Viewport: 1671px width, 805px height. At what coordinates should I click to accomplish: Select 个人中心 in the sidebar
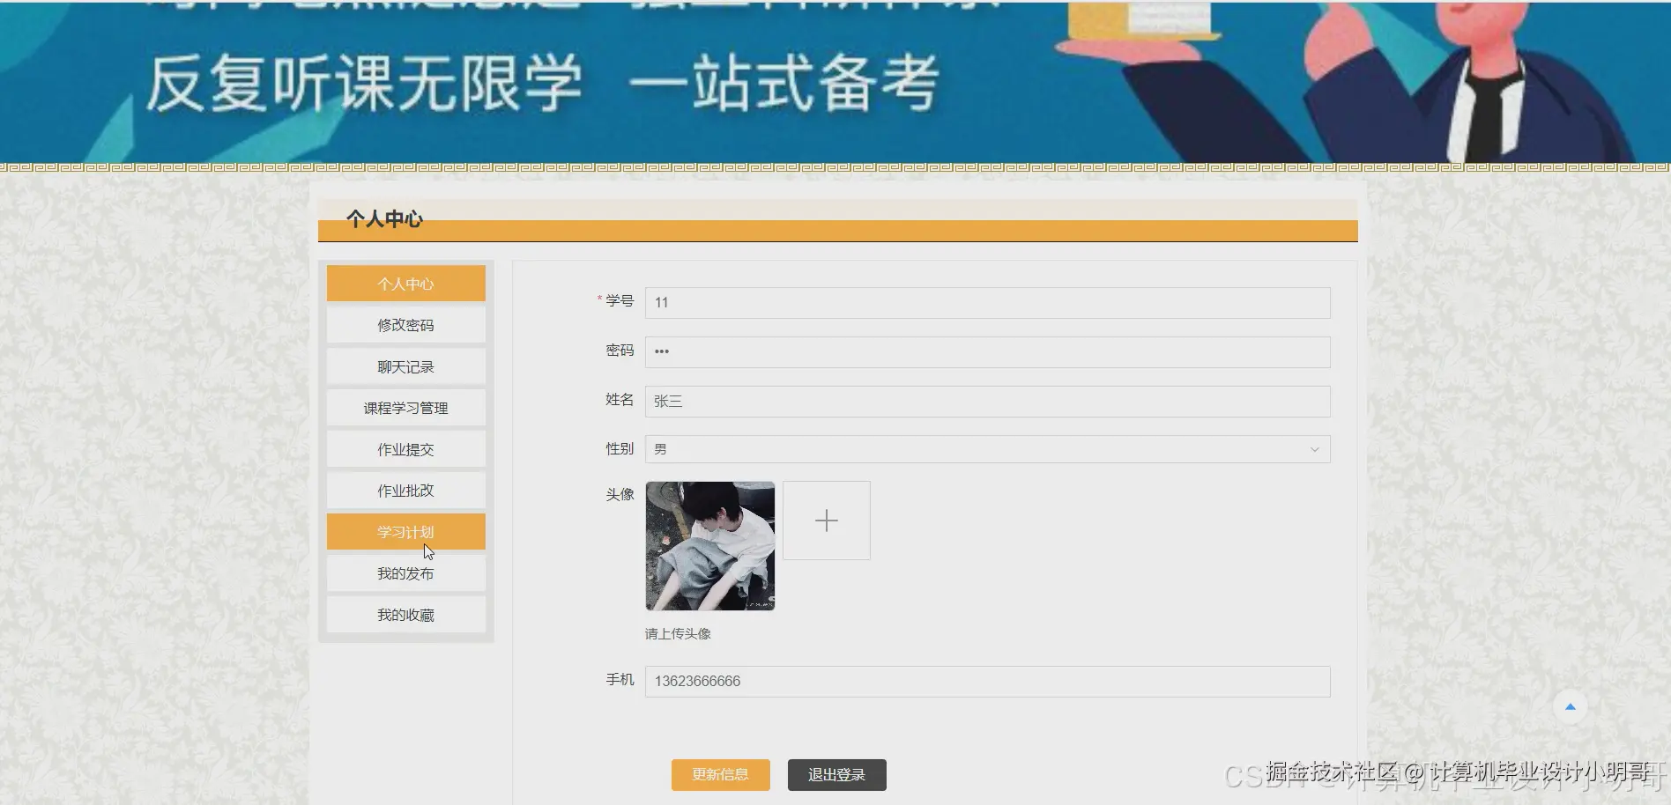click(405, 283)
